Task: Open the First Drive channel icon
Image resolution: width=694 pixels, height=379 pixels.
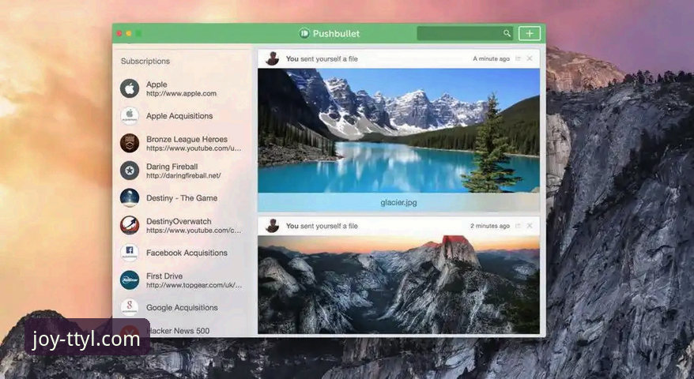Action: point(130,280)
